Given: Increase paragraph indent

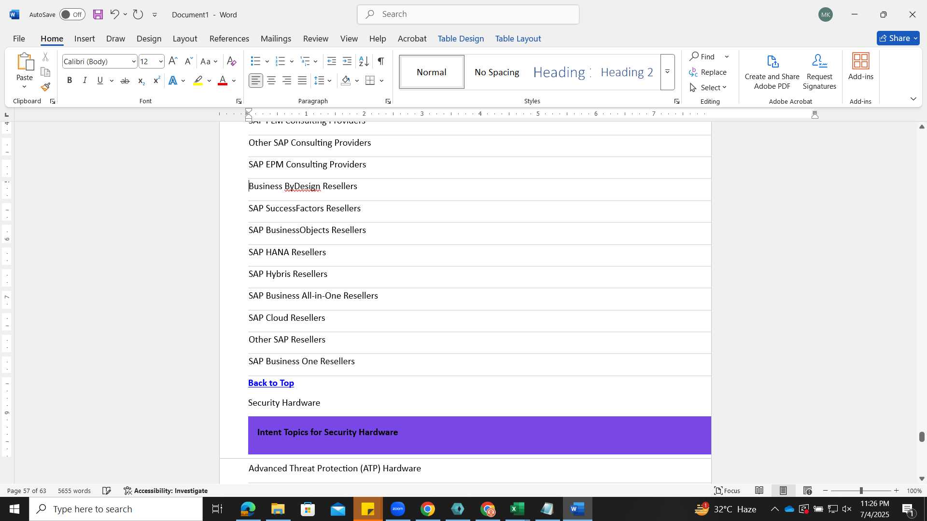Looking at the screenshot, I should click(x=347, y=61).
